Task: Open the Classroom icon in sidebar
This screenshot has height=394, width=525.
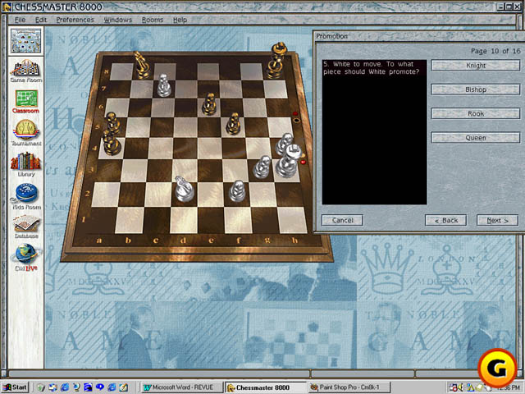Action: click(26, 101)
